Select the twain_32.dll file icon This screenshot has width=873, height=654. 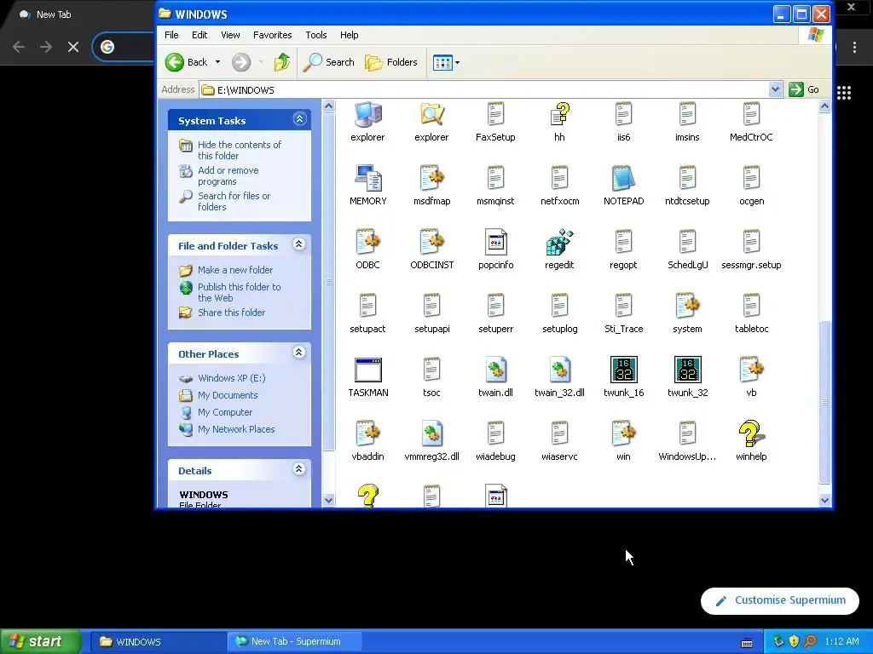559,370
